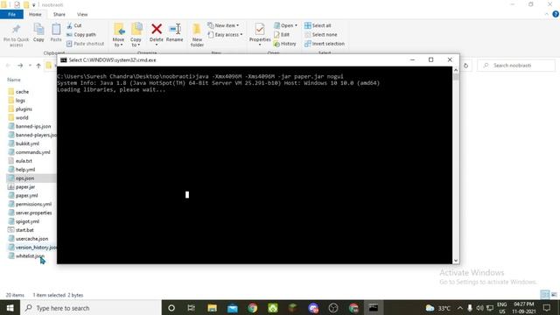
Task: Switch to the View ribbon tab
Action: point(82,14)
